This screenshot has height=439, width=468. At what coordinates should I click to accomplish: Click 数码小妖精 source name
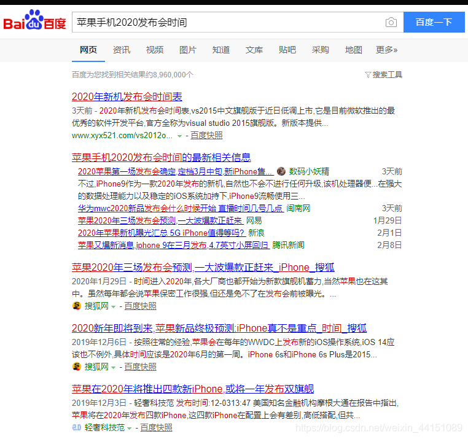click(309, 171)
